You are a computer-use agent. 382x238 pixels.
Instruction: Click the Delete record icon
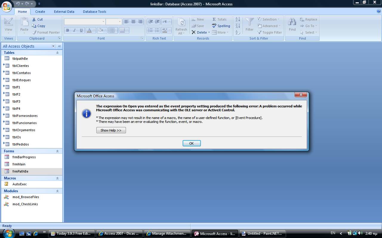[x=193, y=32]
